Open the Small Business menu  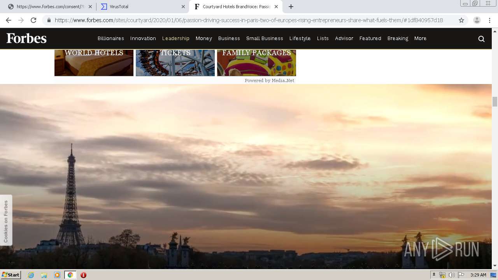click(x=265, y=38)
